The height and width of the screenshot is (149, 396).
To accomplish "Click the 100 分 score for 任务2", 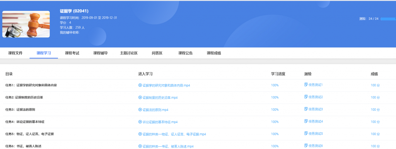I will coord(375,98).
